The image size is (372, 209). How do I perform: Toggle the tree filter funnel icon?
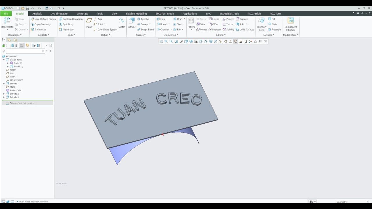[x=4, y=51]
